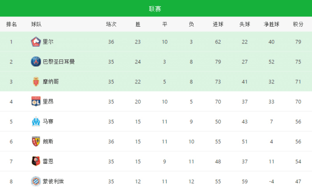Click the 场次 column header
Image resolution: width=312 pixels, height=190 pixels.
click(x=111, y=24)
